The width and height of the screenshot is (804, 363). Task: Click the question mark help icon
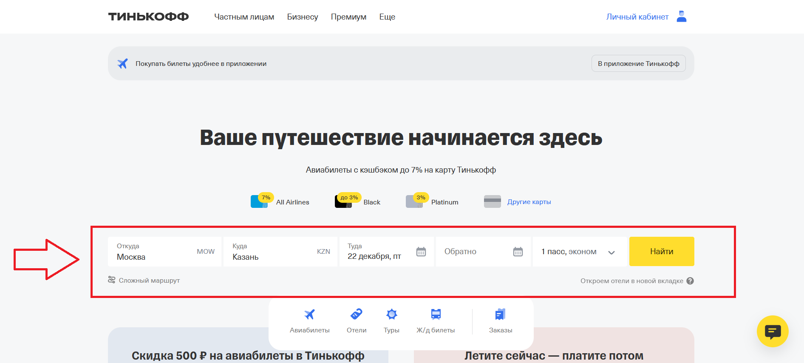pyautogui.click(x=690, y=281)
